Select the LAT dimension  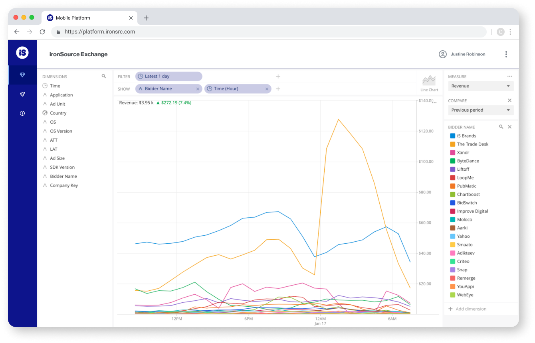pyautogui.click(x=53, y=150)
